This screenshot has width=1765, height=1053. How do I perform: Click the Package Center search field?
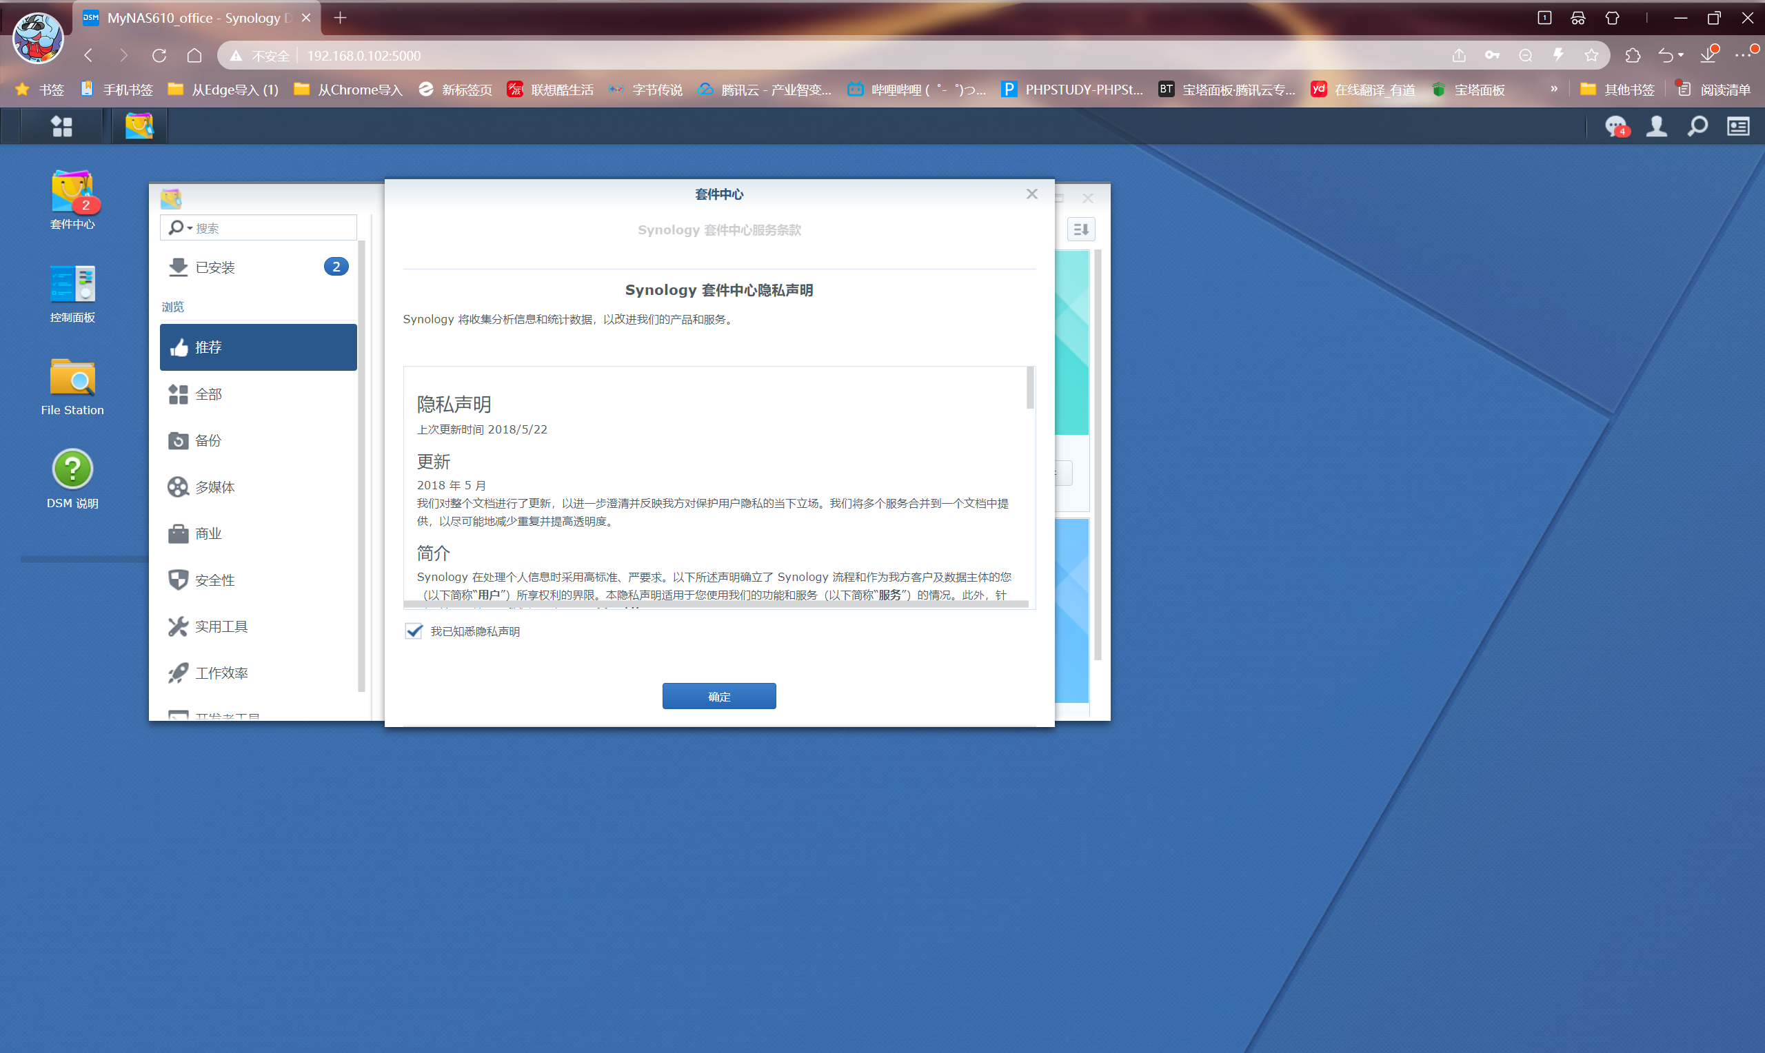(259, 228)
